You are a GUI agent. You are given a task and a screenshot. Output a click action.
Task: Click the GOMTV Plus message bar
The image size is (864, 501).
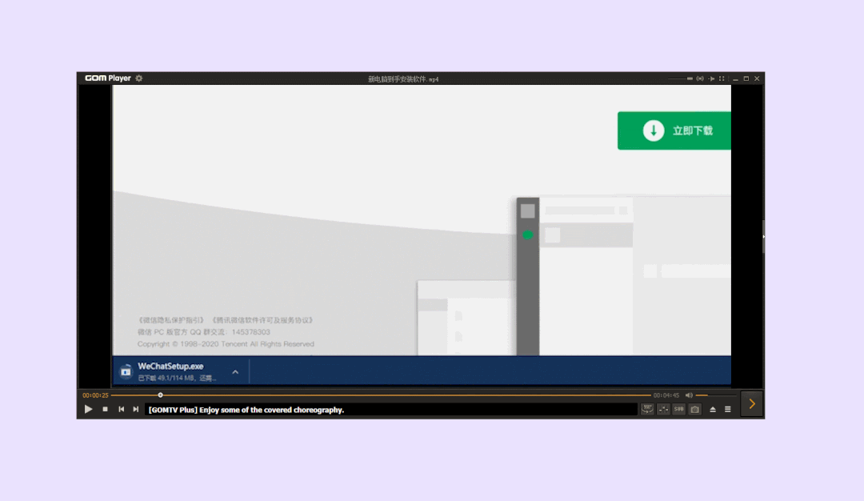click(390, 410)
